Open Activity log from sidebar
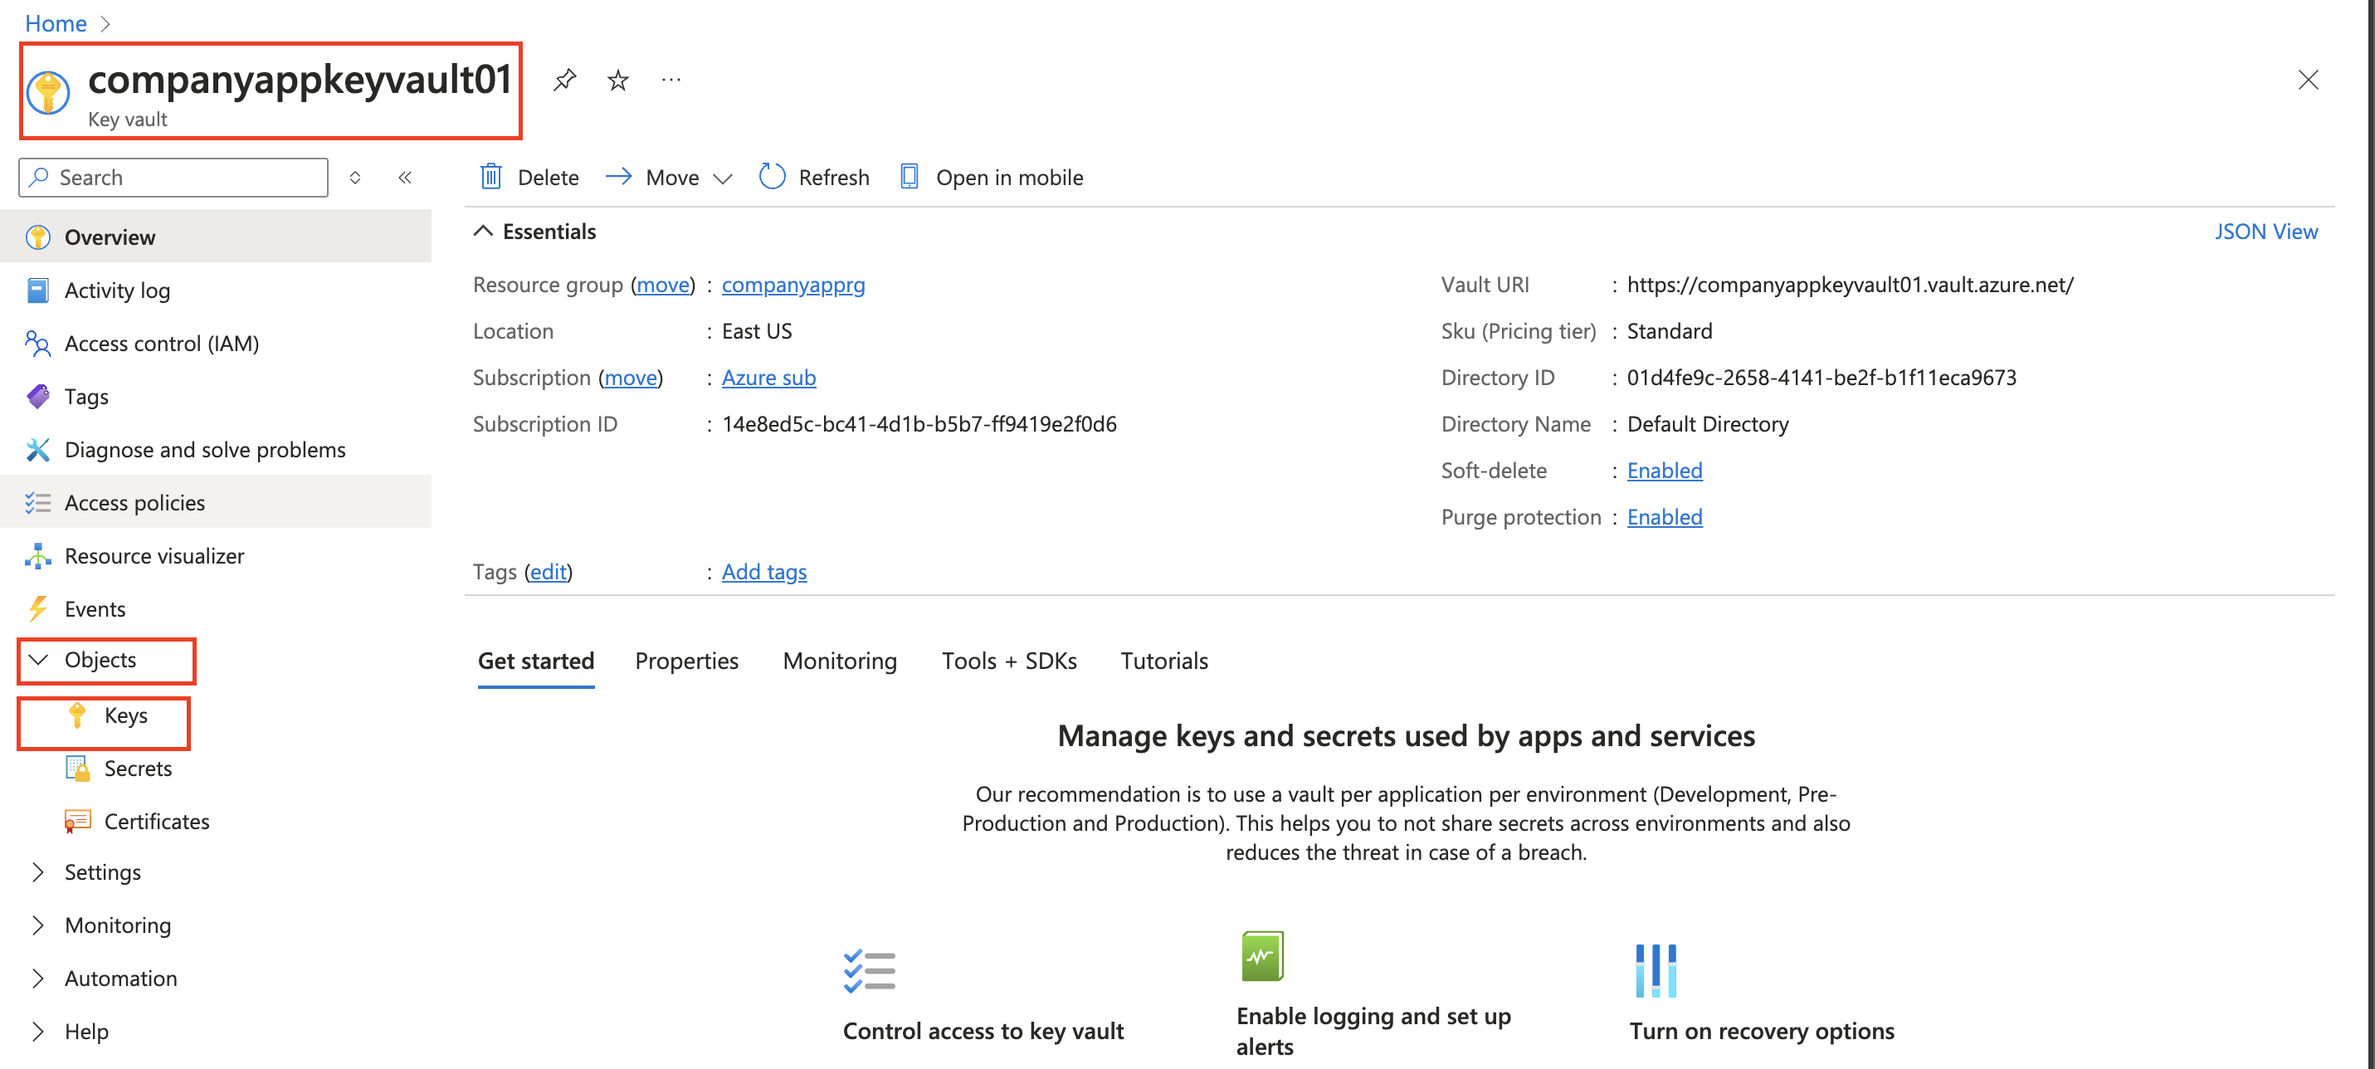The height and width of the screenshot is (1069, 2375). pos(216,290)
